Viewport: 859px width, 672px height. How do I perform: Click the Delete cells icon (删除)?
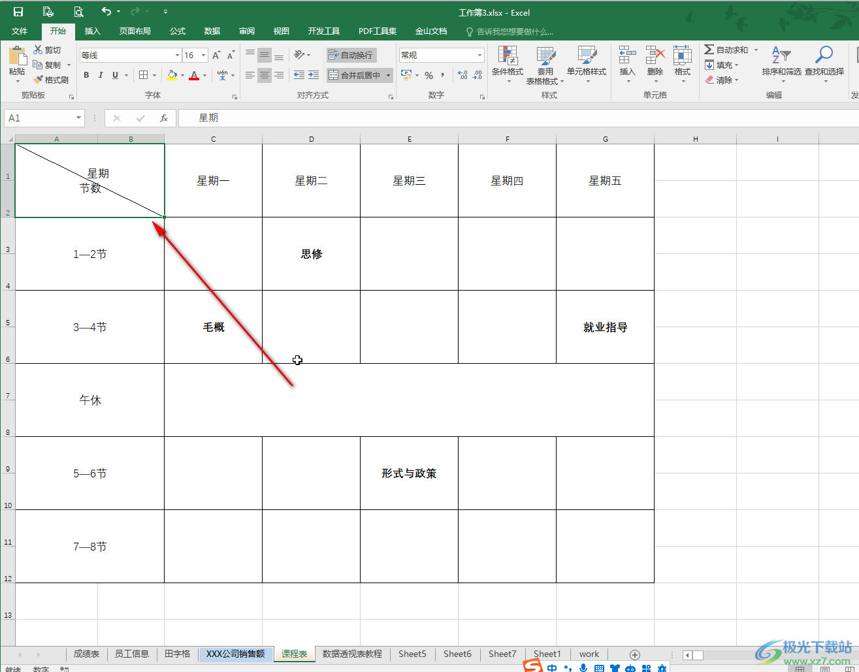(655, 56)
